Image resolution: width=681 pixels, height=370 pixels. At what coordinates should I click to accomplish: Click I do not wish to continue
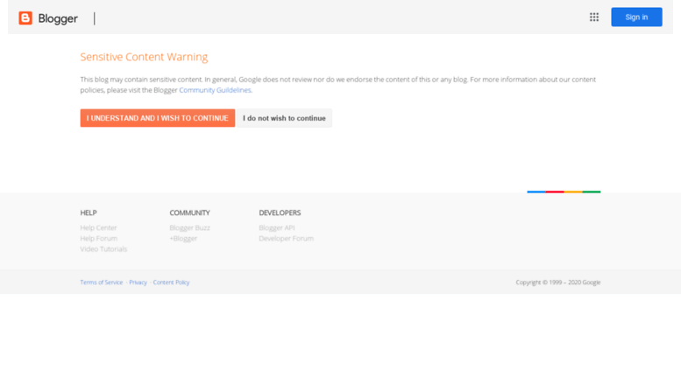click(x=284, y=118)
